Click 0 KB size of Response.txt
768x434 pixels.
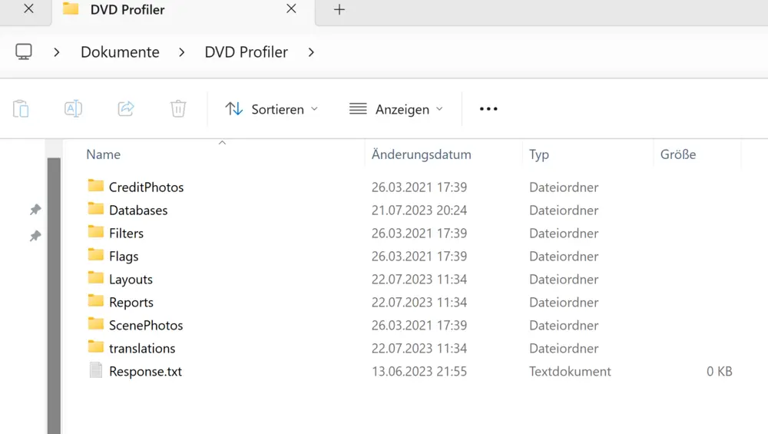[x=719, y=371]
